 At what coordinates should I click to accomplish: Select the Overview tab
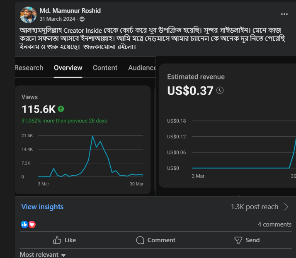coord(68,68)
